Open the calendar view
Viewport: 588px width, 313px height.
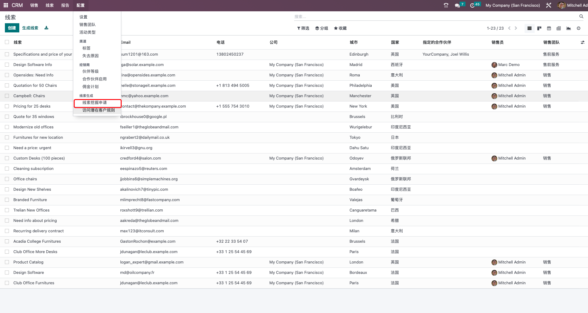pos(549,28)
